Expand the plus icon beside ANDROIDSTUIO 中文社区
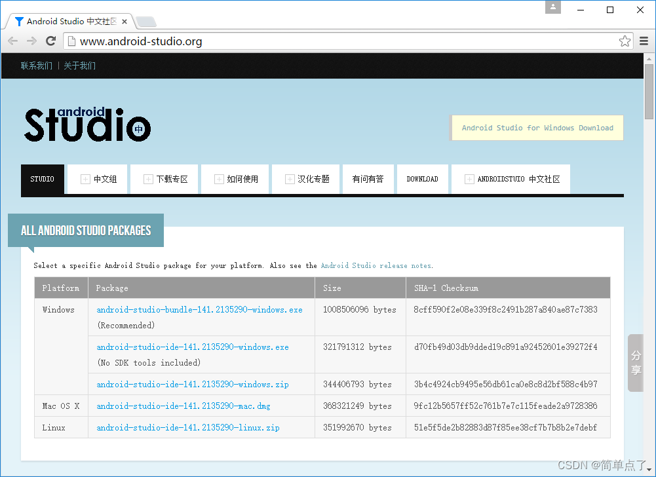Viewport: 656px width, 477px height. click(x=469, y=179)
